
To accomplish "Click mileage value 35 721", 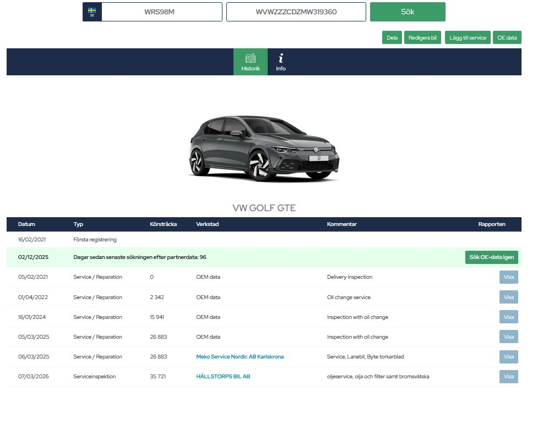I will (x=158, y=377).
